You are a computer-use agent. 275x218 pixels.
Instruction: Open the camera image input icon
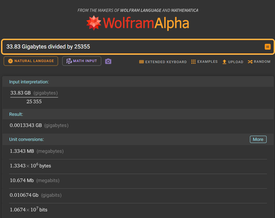pyautogui.click(x=108, y=61)
